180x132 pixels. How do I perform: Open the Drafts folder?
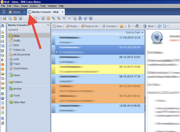(x=17, y=41)
